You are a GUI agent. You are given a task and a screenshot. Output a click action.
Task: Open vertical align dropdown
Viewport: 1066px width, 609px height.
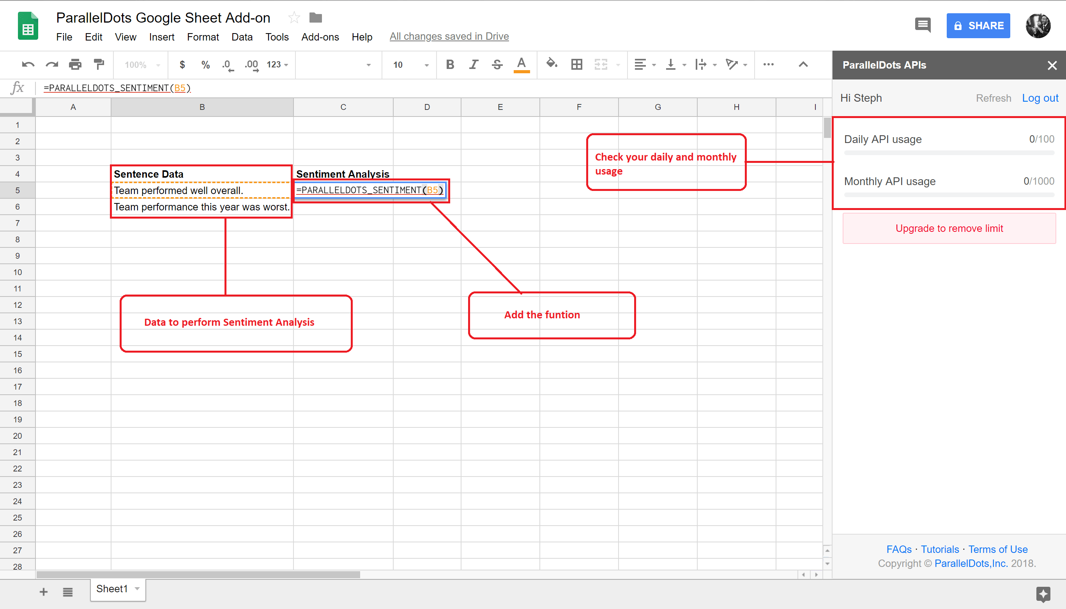(676, 64)
